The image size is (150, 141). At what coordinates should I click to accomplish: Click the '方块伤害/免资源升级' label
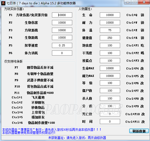coord(32,15)
